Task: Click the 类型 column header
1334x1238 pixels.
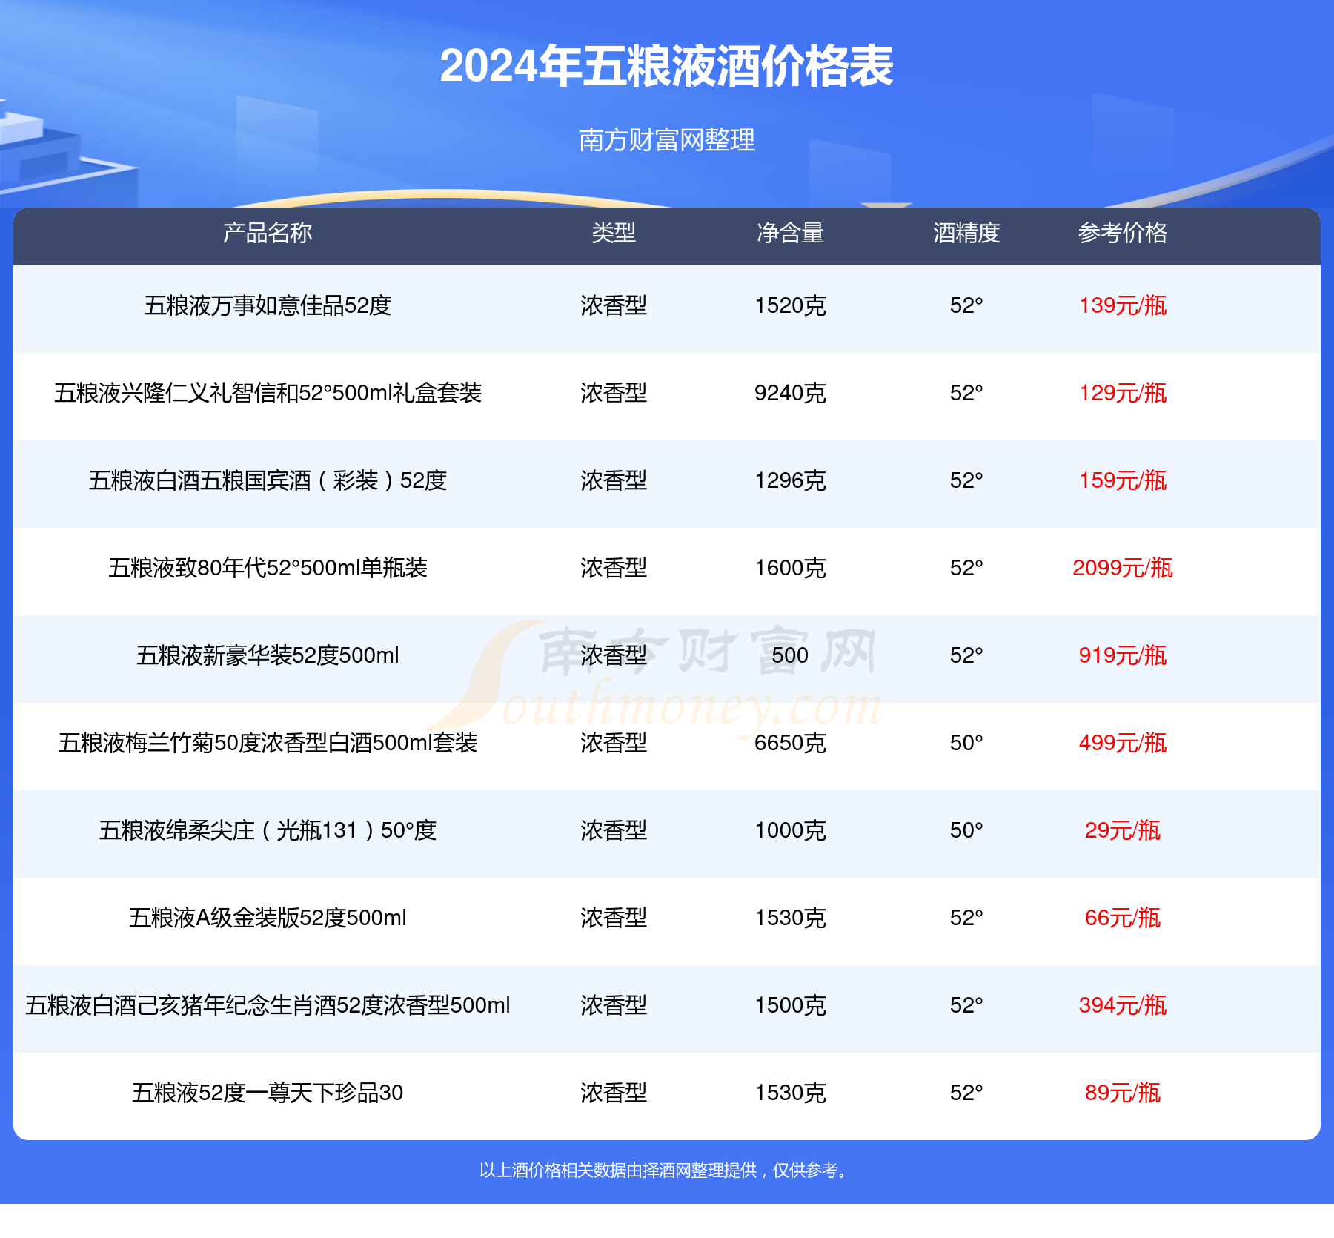Action: [614, 233]
